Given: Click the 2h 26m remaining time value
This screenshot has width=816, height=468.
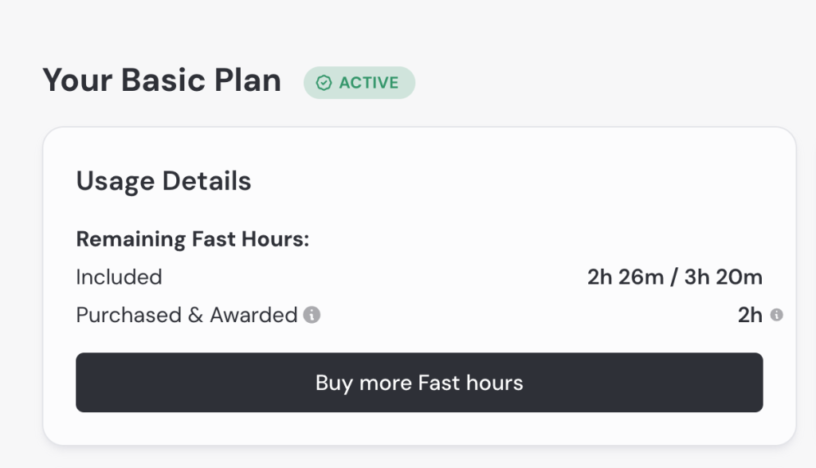Looking at the screenshot, I should 625,277.
